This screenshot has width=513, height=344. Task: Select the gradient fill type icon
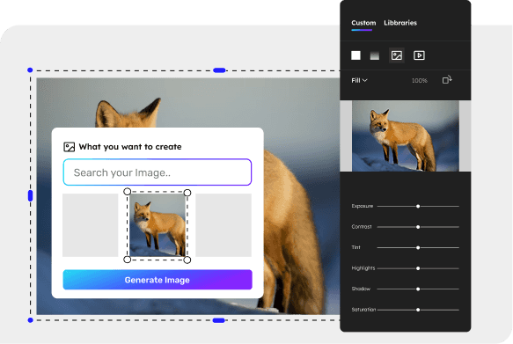pyautogui.click(x=375, y=55)
